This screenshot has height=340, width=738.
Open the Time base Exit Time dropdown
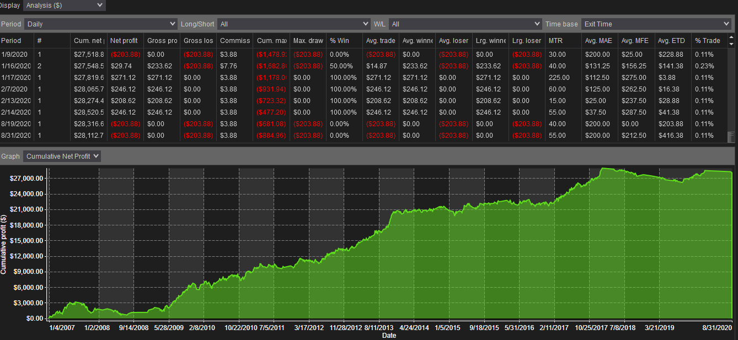tap(656, 24)
